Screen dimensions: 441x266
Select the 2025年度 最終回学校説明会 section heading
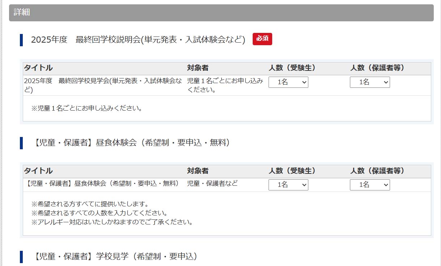(138, 40)
